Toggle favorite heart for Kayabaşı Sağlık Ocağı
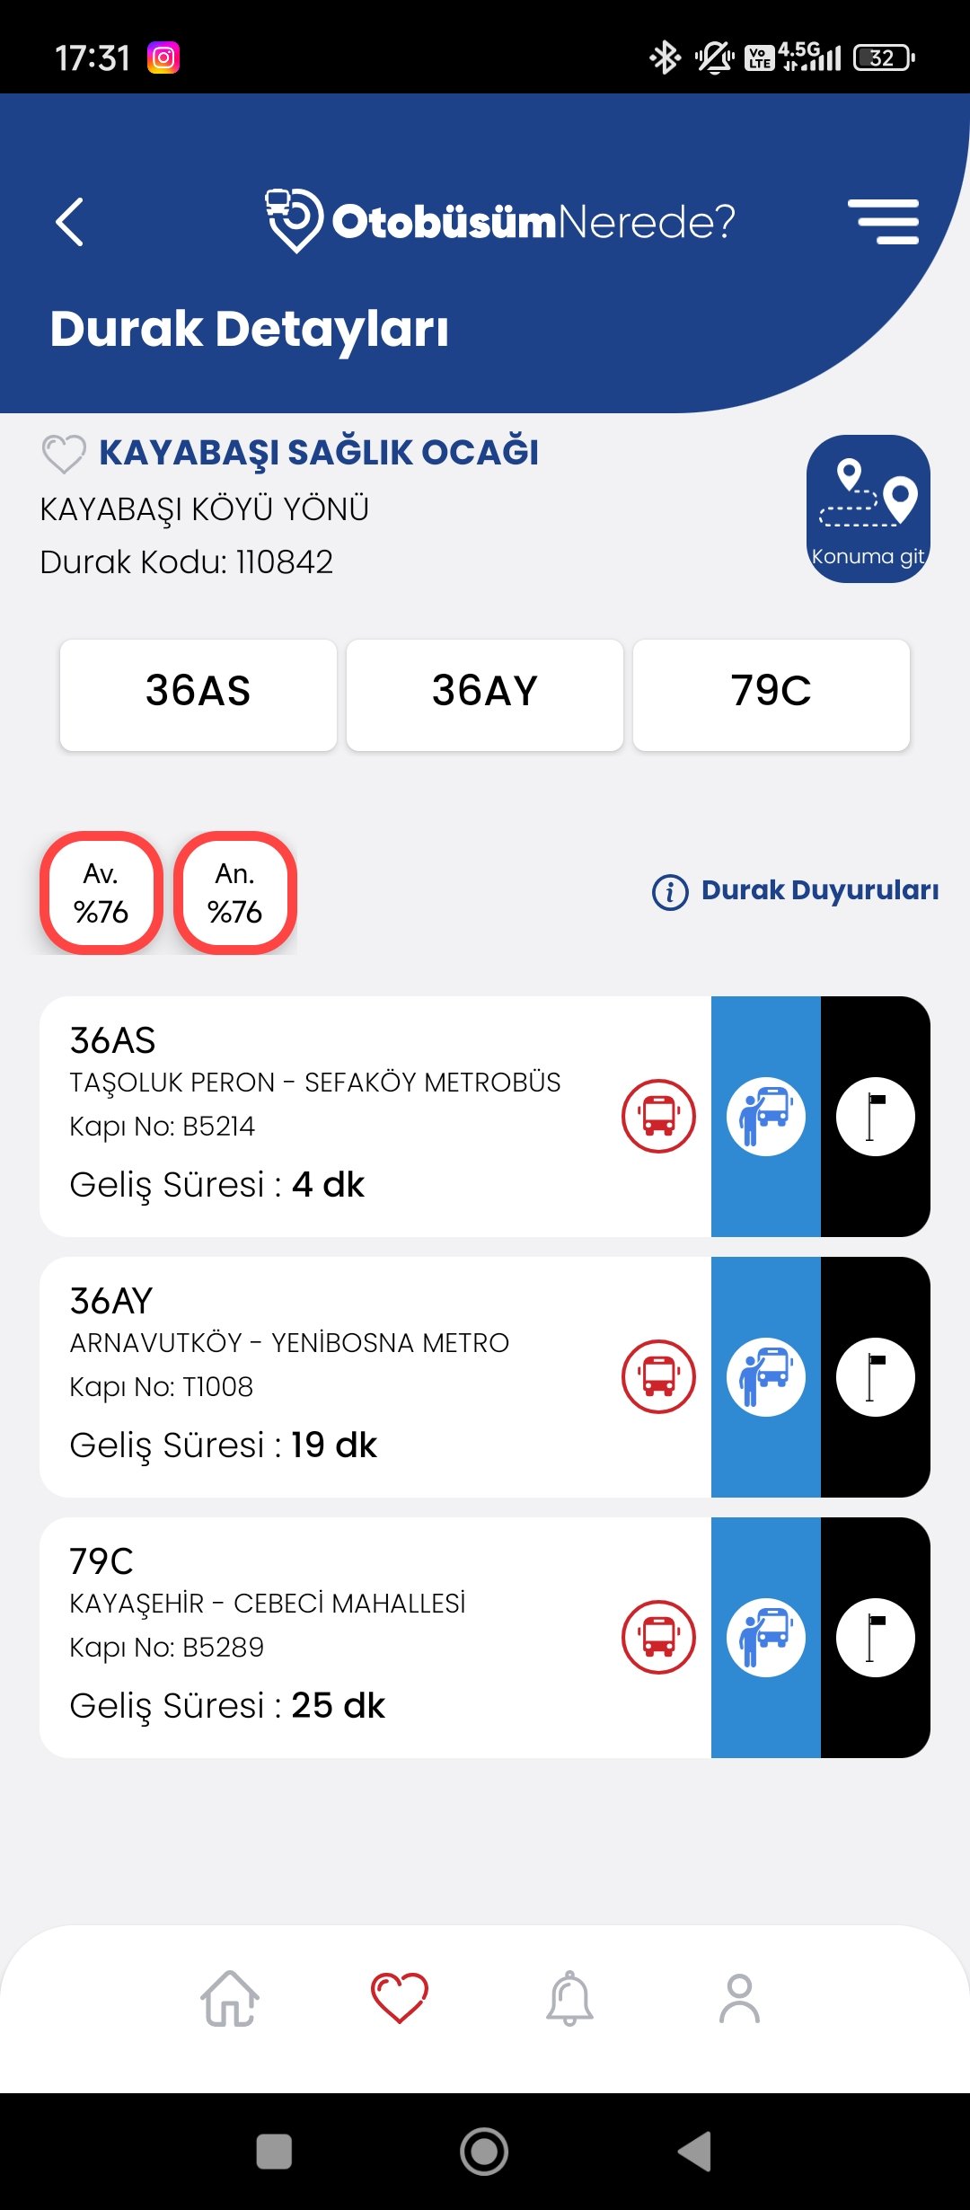 coord(64,454)
